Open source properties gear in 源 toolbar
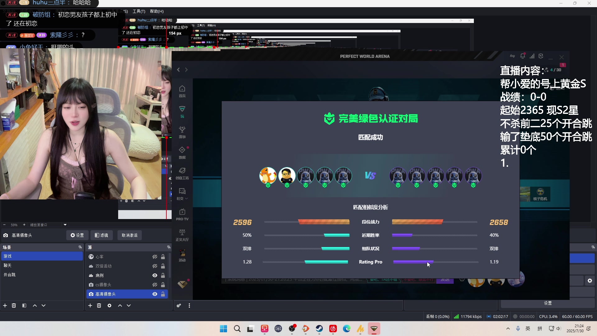597x336 pixels. point(109,306)
